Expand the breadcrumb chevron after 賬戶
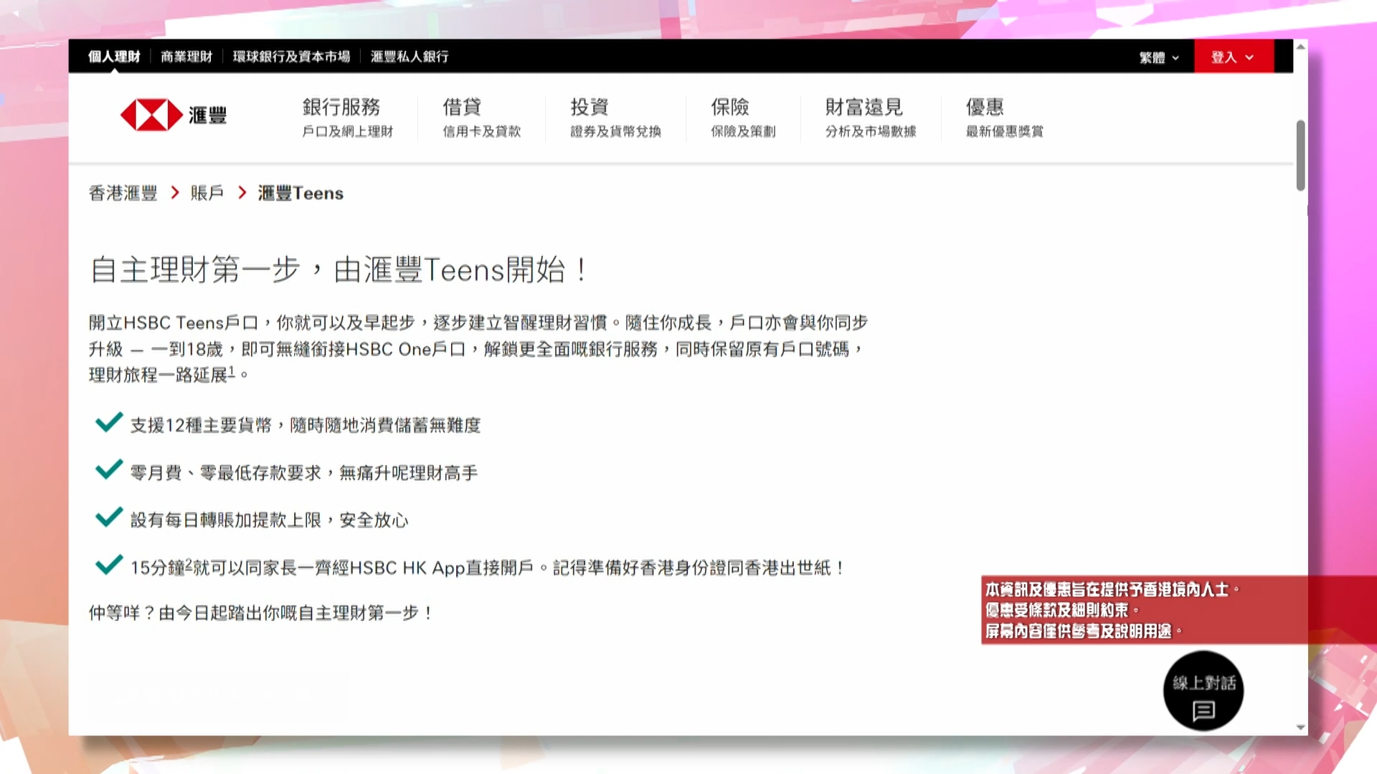The image size is (1377, 774). pos(240,193)
